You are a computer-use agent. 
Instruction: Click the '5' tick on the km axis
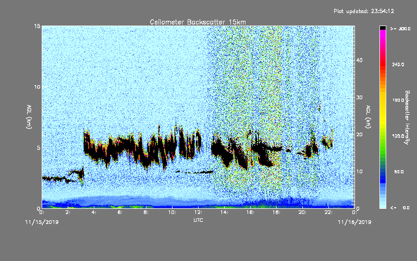39,148
